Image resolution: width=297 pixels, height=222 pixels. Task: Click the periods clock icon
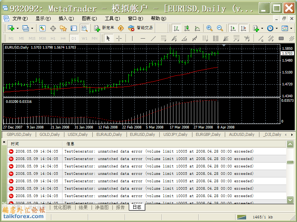270,28
